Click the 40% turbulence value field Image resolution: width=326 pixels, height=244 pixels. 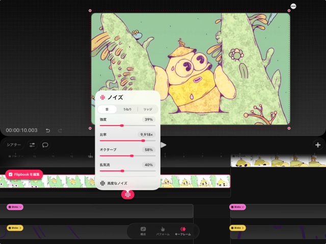coord(149,165)
